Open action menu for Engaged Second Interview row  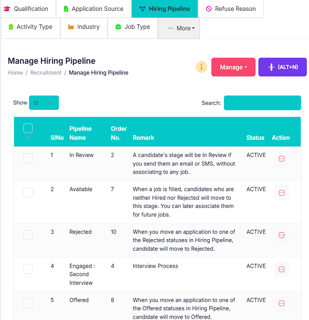281,269
